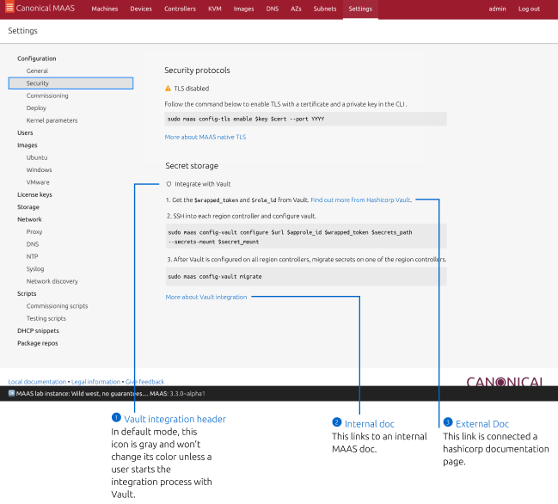Click the MAAS instance icon in status bar
The image size is (558, 504).
(x=11, y=393)
